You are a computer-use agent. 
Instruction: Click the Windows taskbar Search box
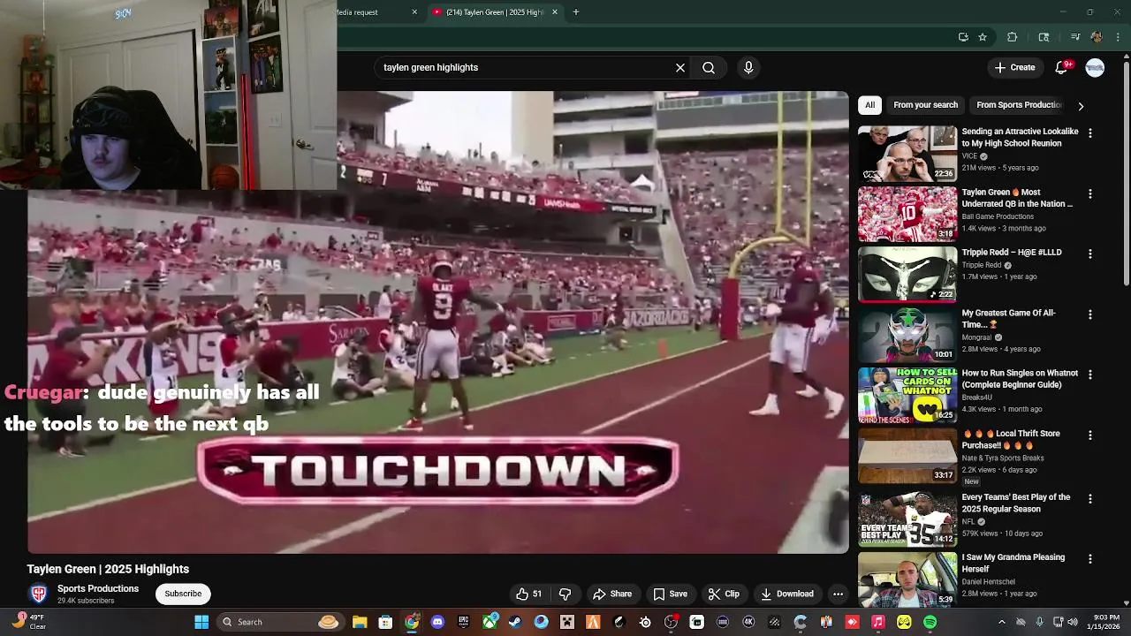[280, 622]
